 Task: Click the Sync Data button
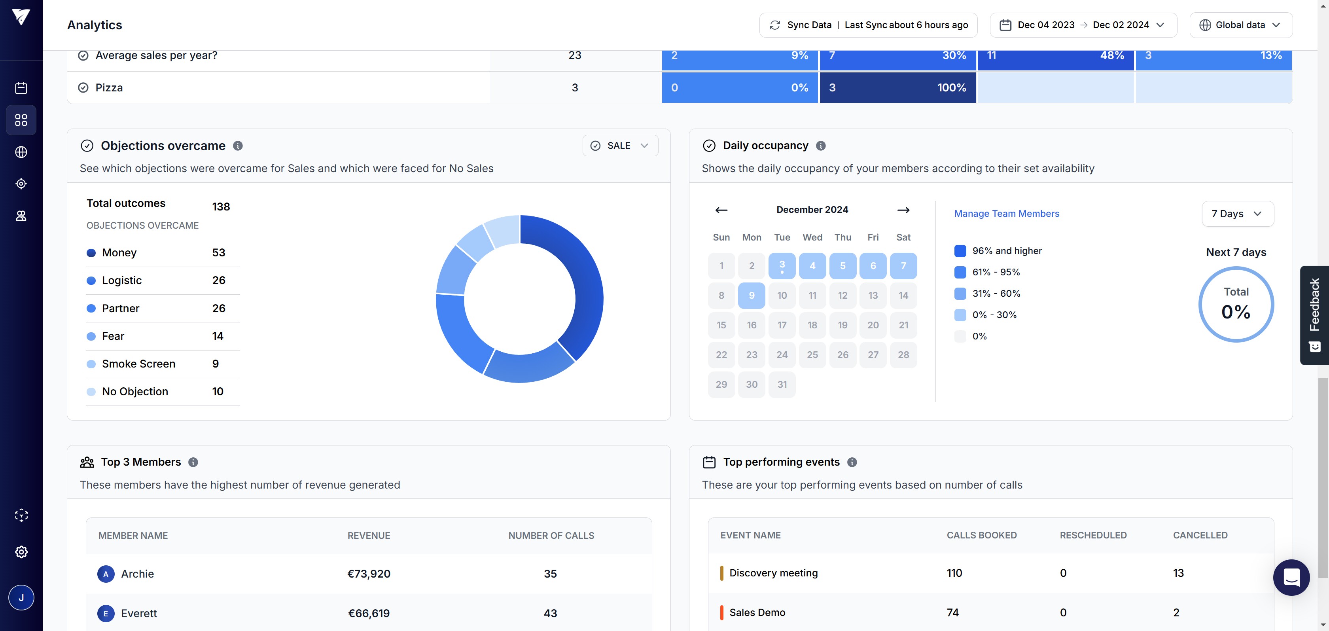point(868,25)
